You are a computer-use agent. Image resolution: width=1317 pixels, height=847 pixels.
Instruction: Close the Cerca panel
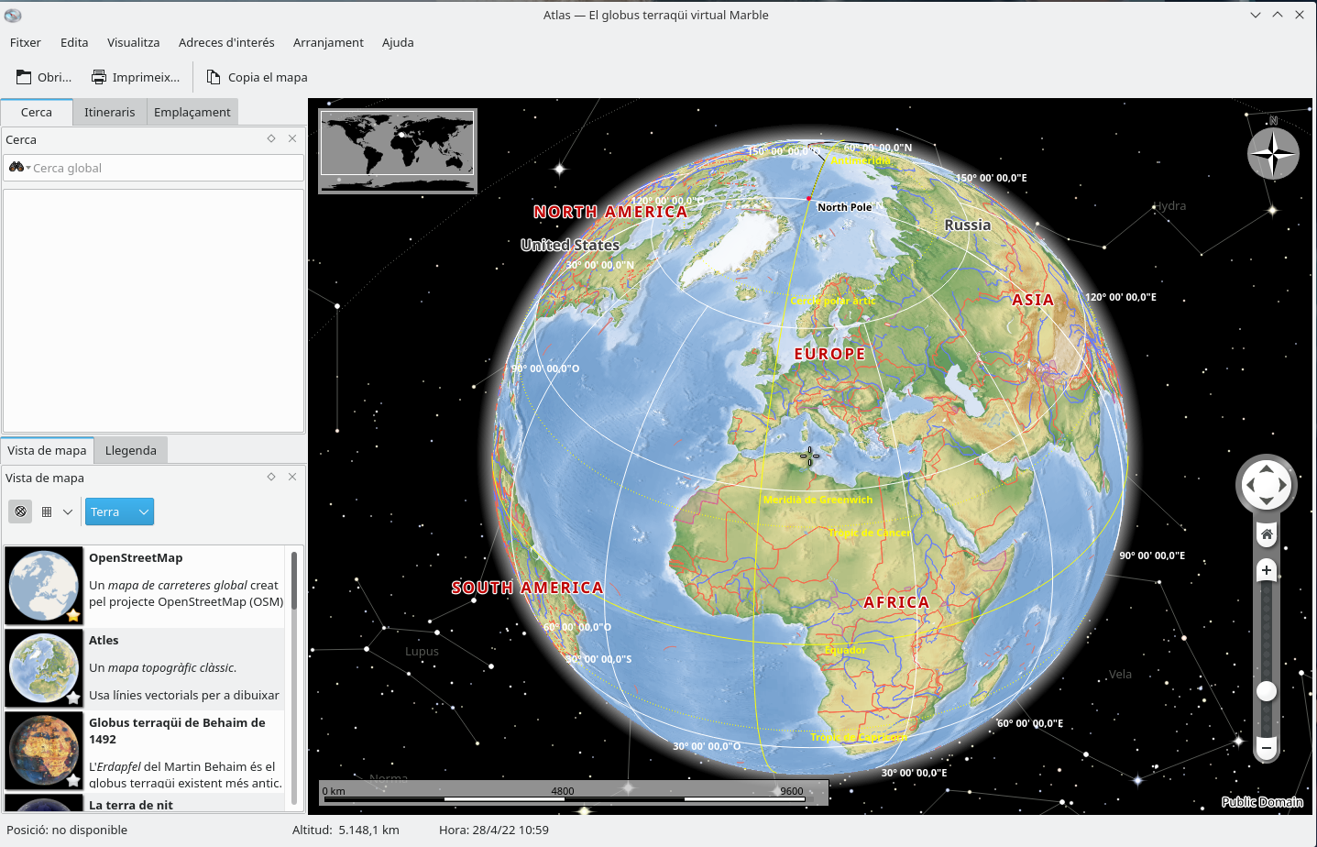point(292,138)
